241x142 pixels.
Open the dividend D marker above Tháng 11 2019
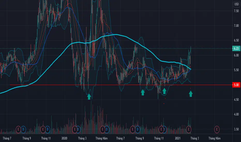tap(48, 129)
